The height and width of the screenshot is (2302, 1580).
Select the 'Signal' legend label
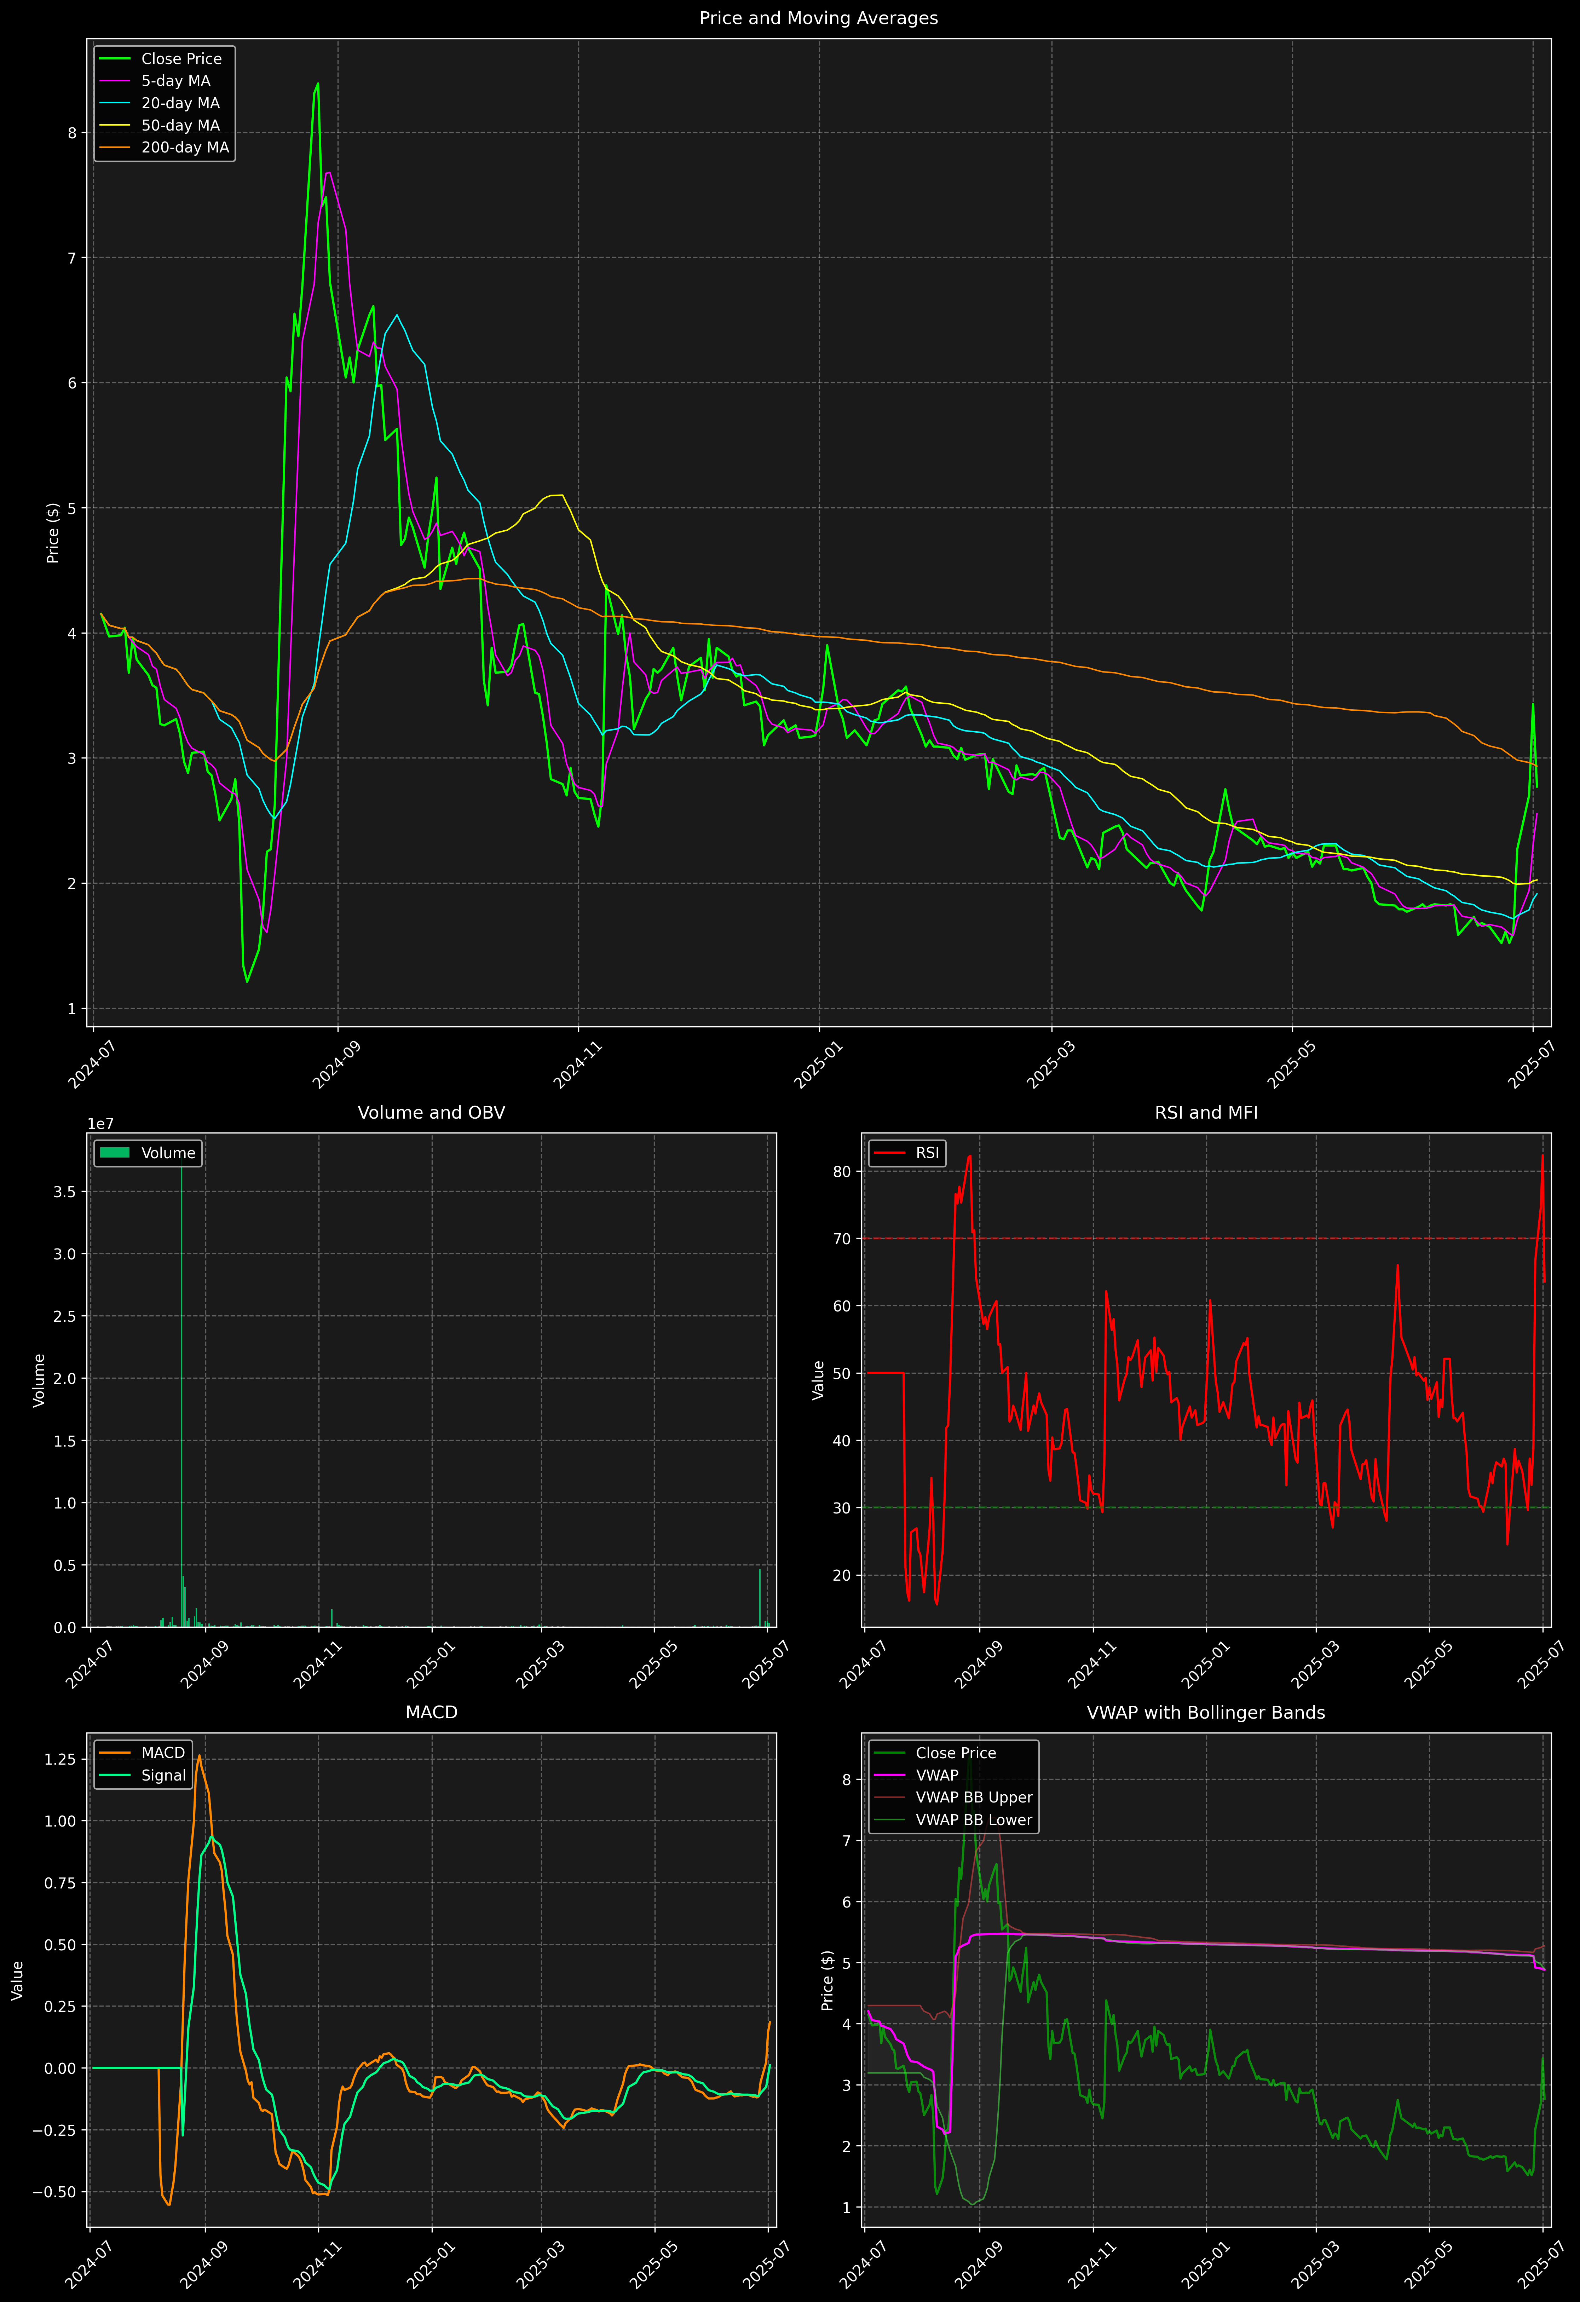(x=163, y=1775)
